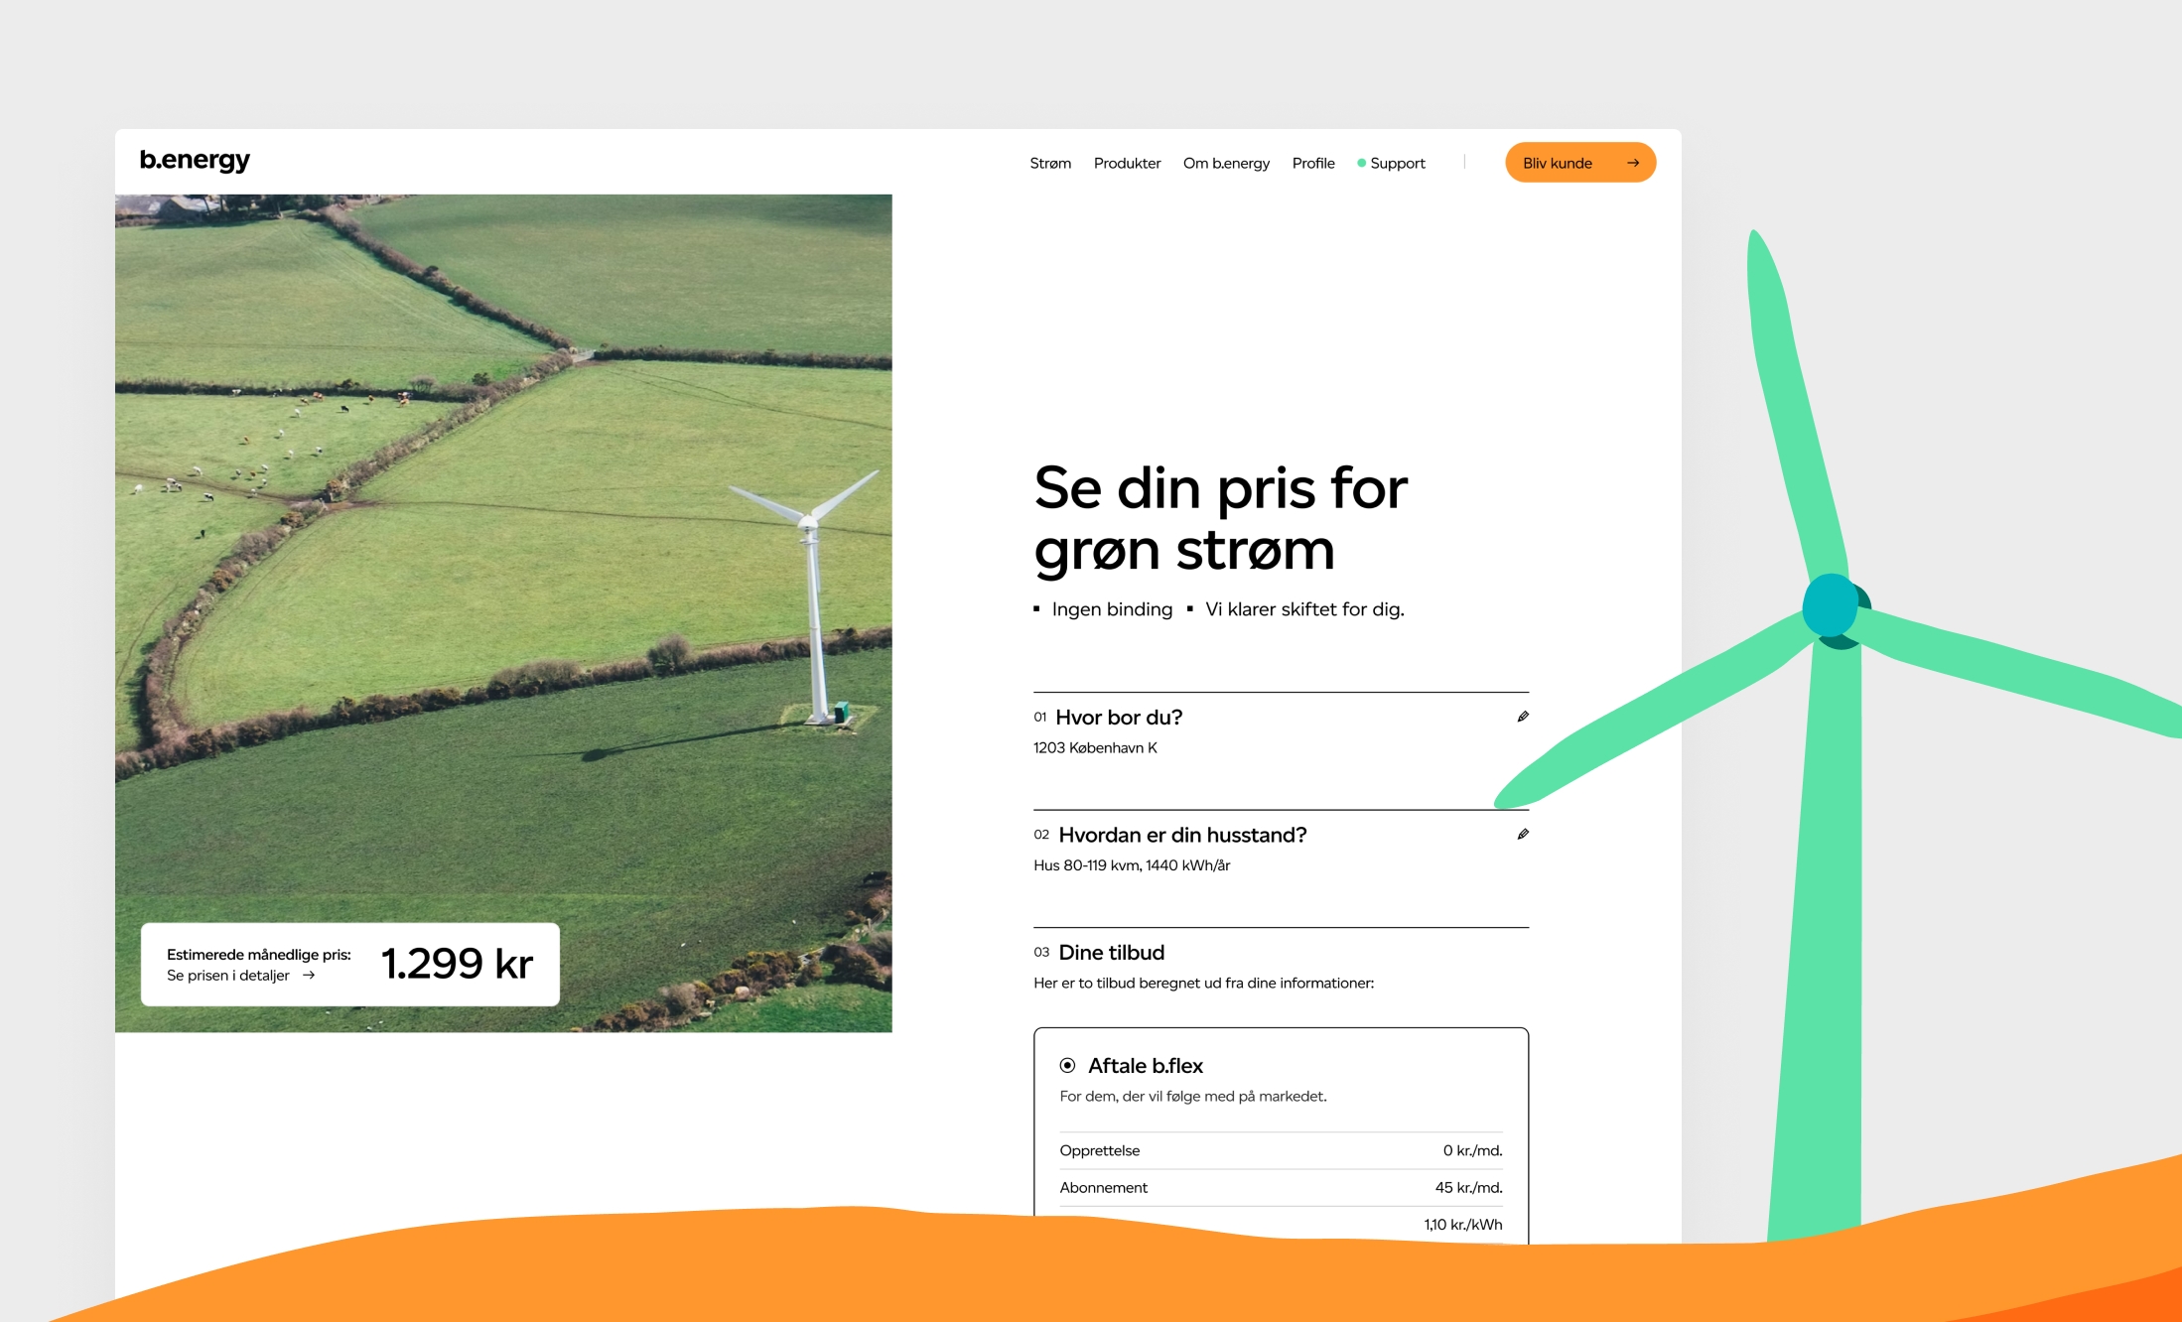Viewport: 2182px width, 1322px height.
Task: Expand the 'Dine tilbud' section
Action: (1113, 953)
